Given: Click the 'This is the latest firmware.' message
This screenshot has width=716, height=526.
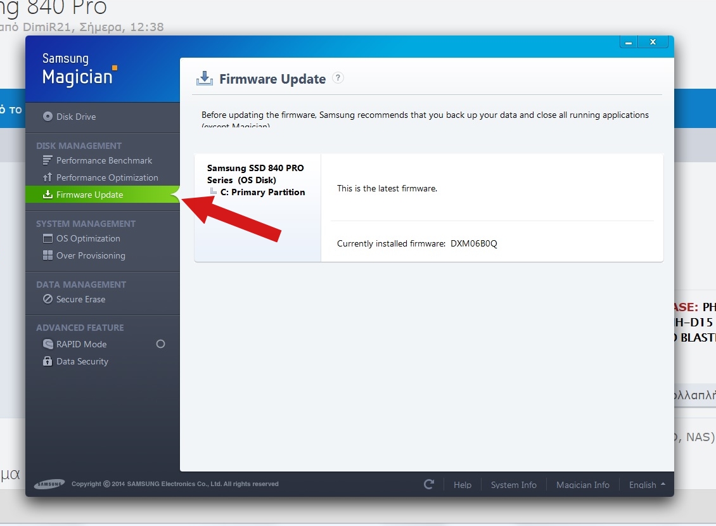Looking at the screenshot, I should point(387,189).
